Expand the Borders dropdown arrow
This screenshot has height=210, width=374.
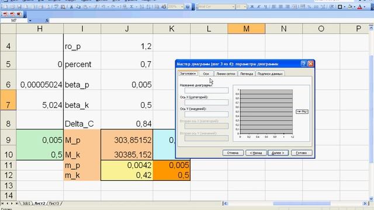point(345,7)
